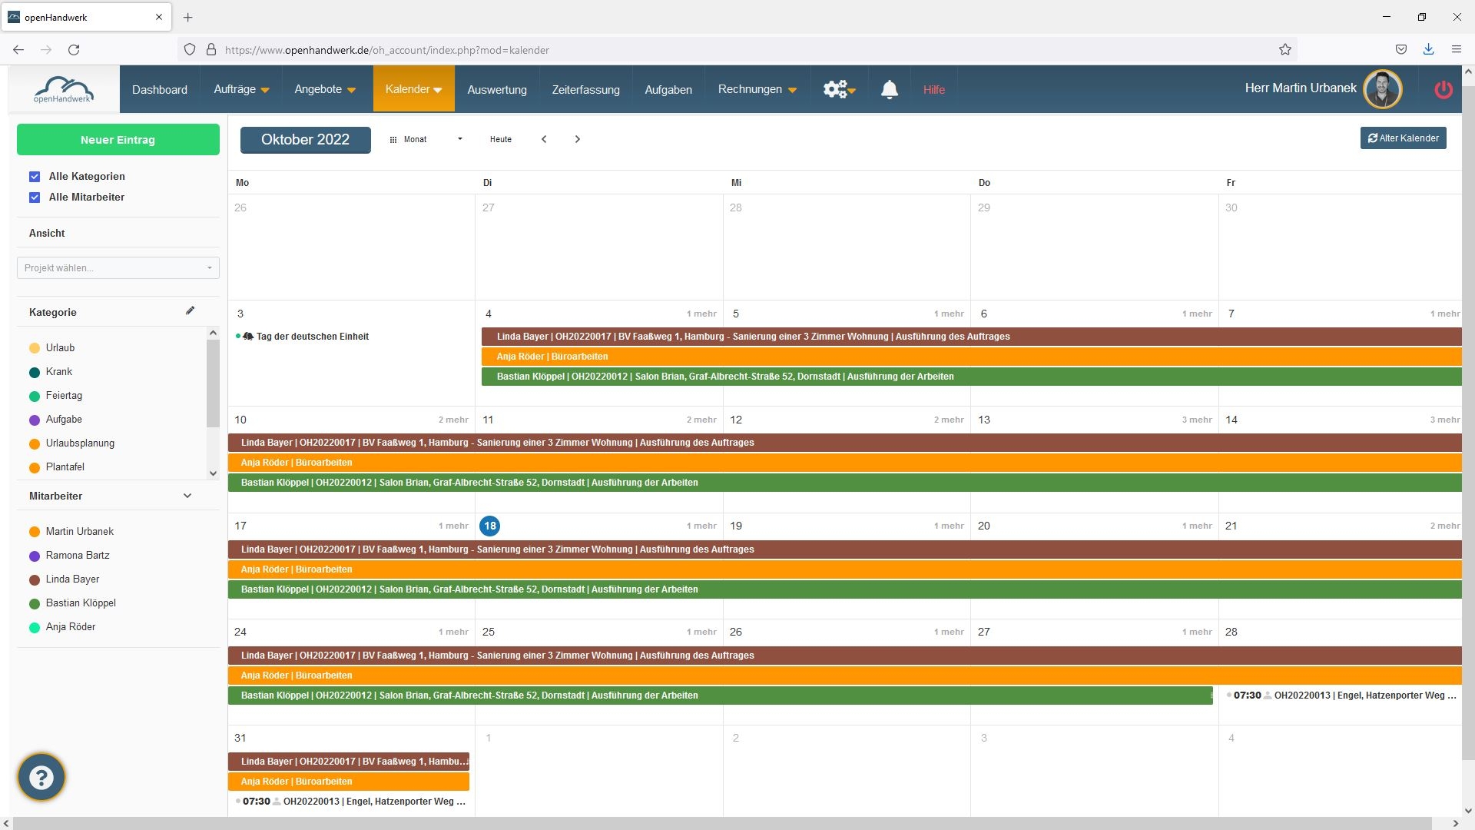This screenshot has width=1475, height=830.
Task: Click the openHandwerk cloud logo
Action: coord(64,89)
